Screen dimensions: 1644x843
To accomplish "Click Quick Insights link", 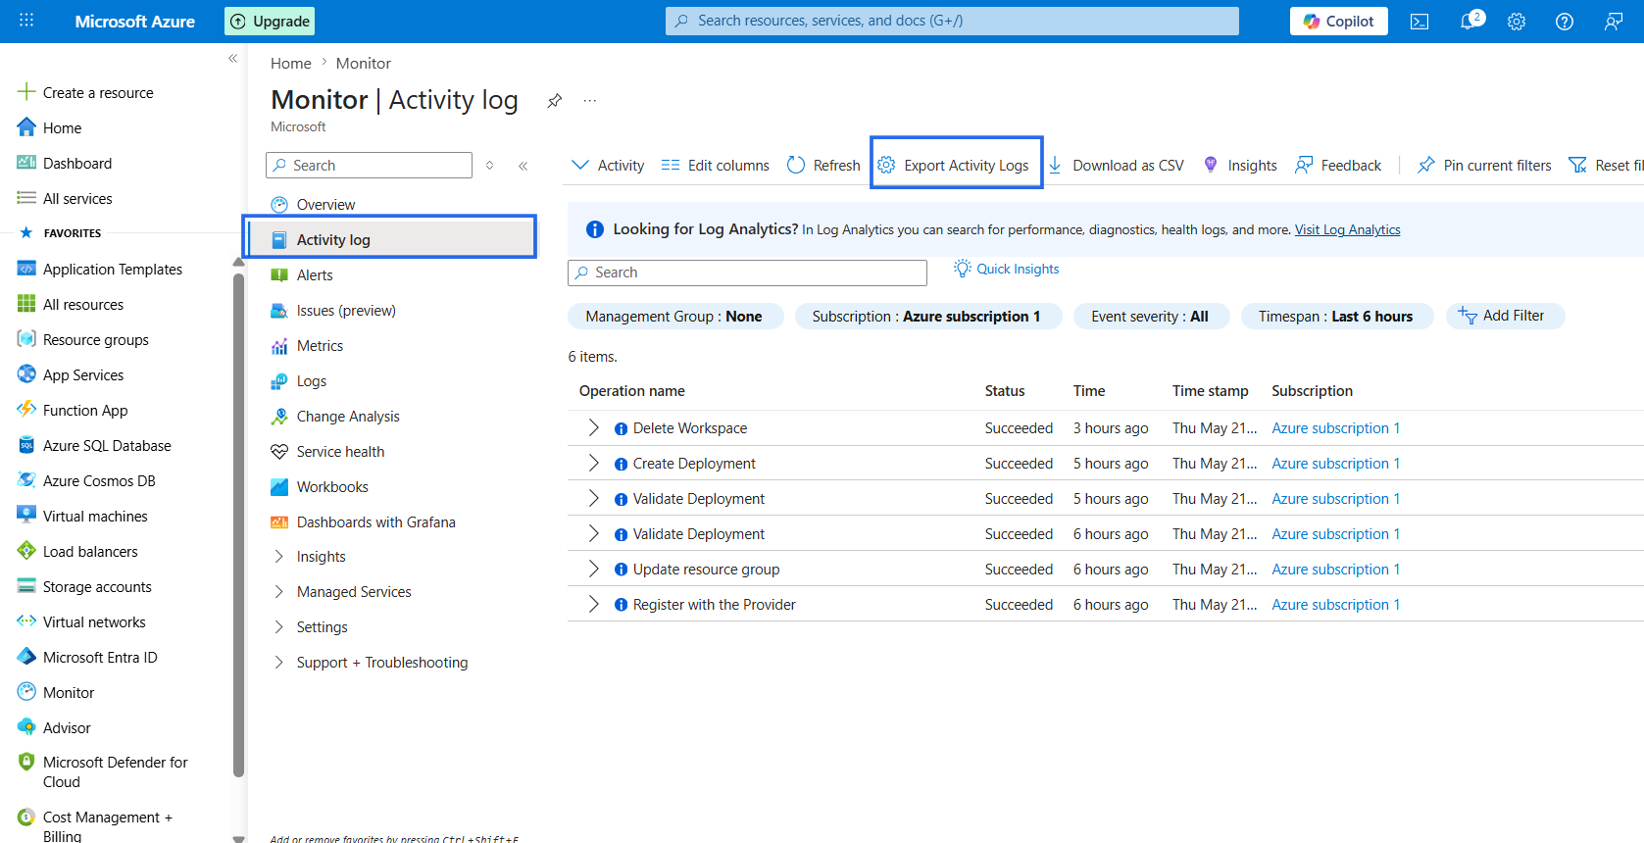I will [1007, 269].
